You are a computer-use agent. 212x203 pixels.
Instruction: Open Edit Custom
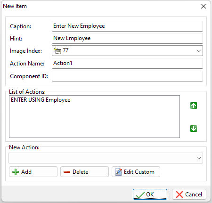[136, 172]
